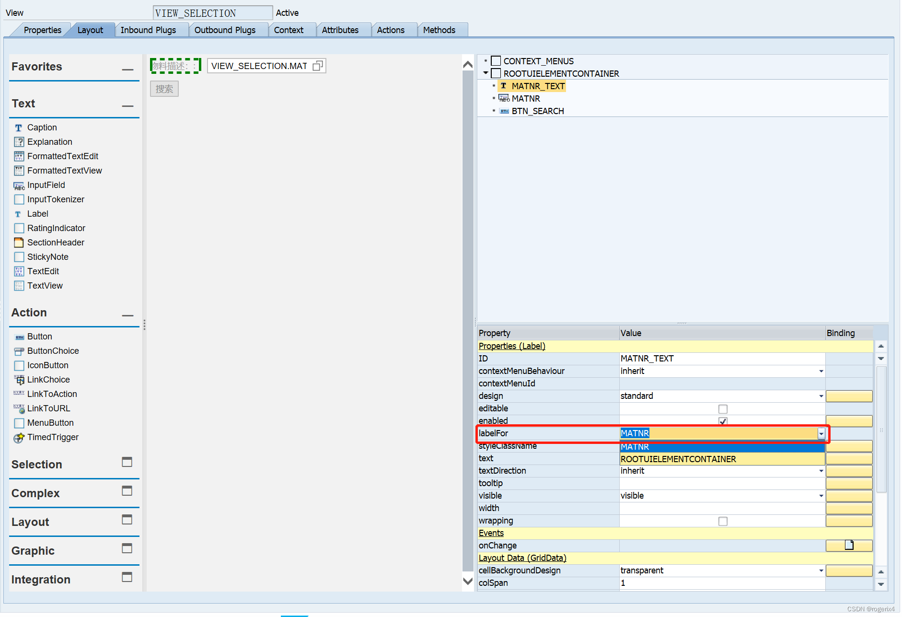The height and width of the screenshot is (617, 902).
Task: Open the contextMenuBehaviour dropdown
Action: (821, 371)
